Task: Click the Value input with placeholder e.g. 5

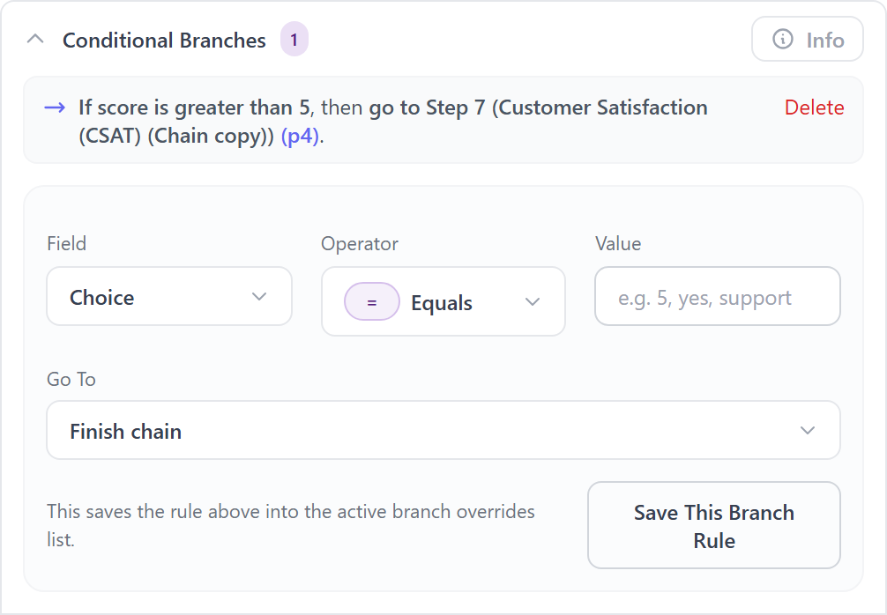Action: pos(717,297)
